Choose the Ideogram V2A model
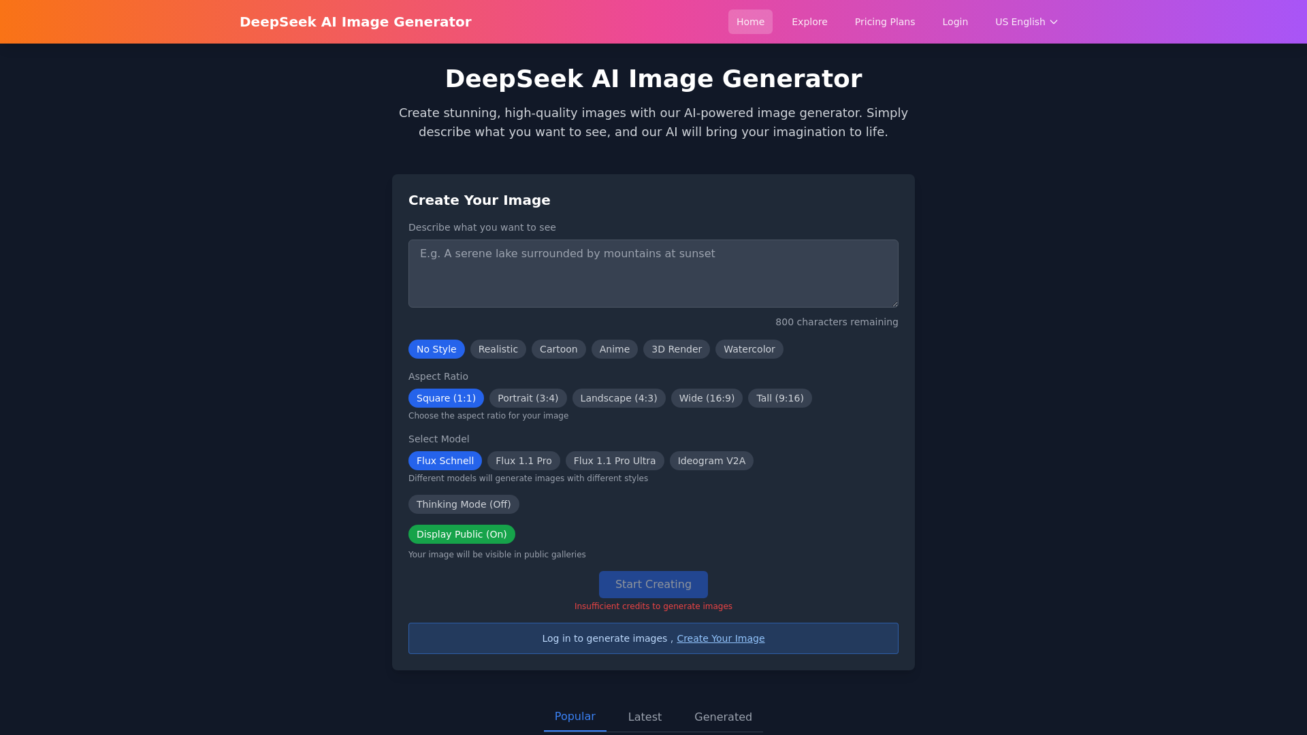Image resolution: width=1307 pixels, height=735 pixels. click(x=711, y=461)
